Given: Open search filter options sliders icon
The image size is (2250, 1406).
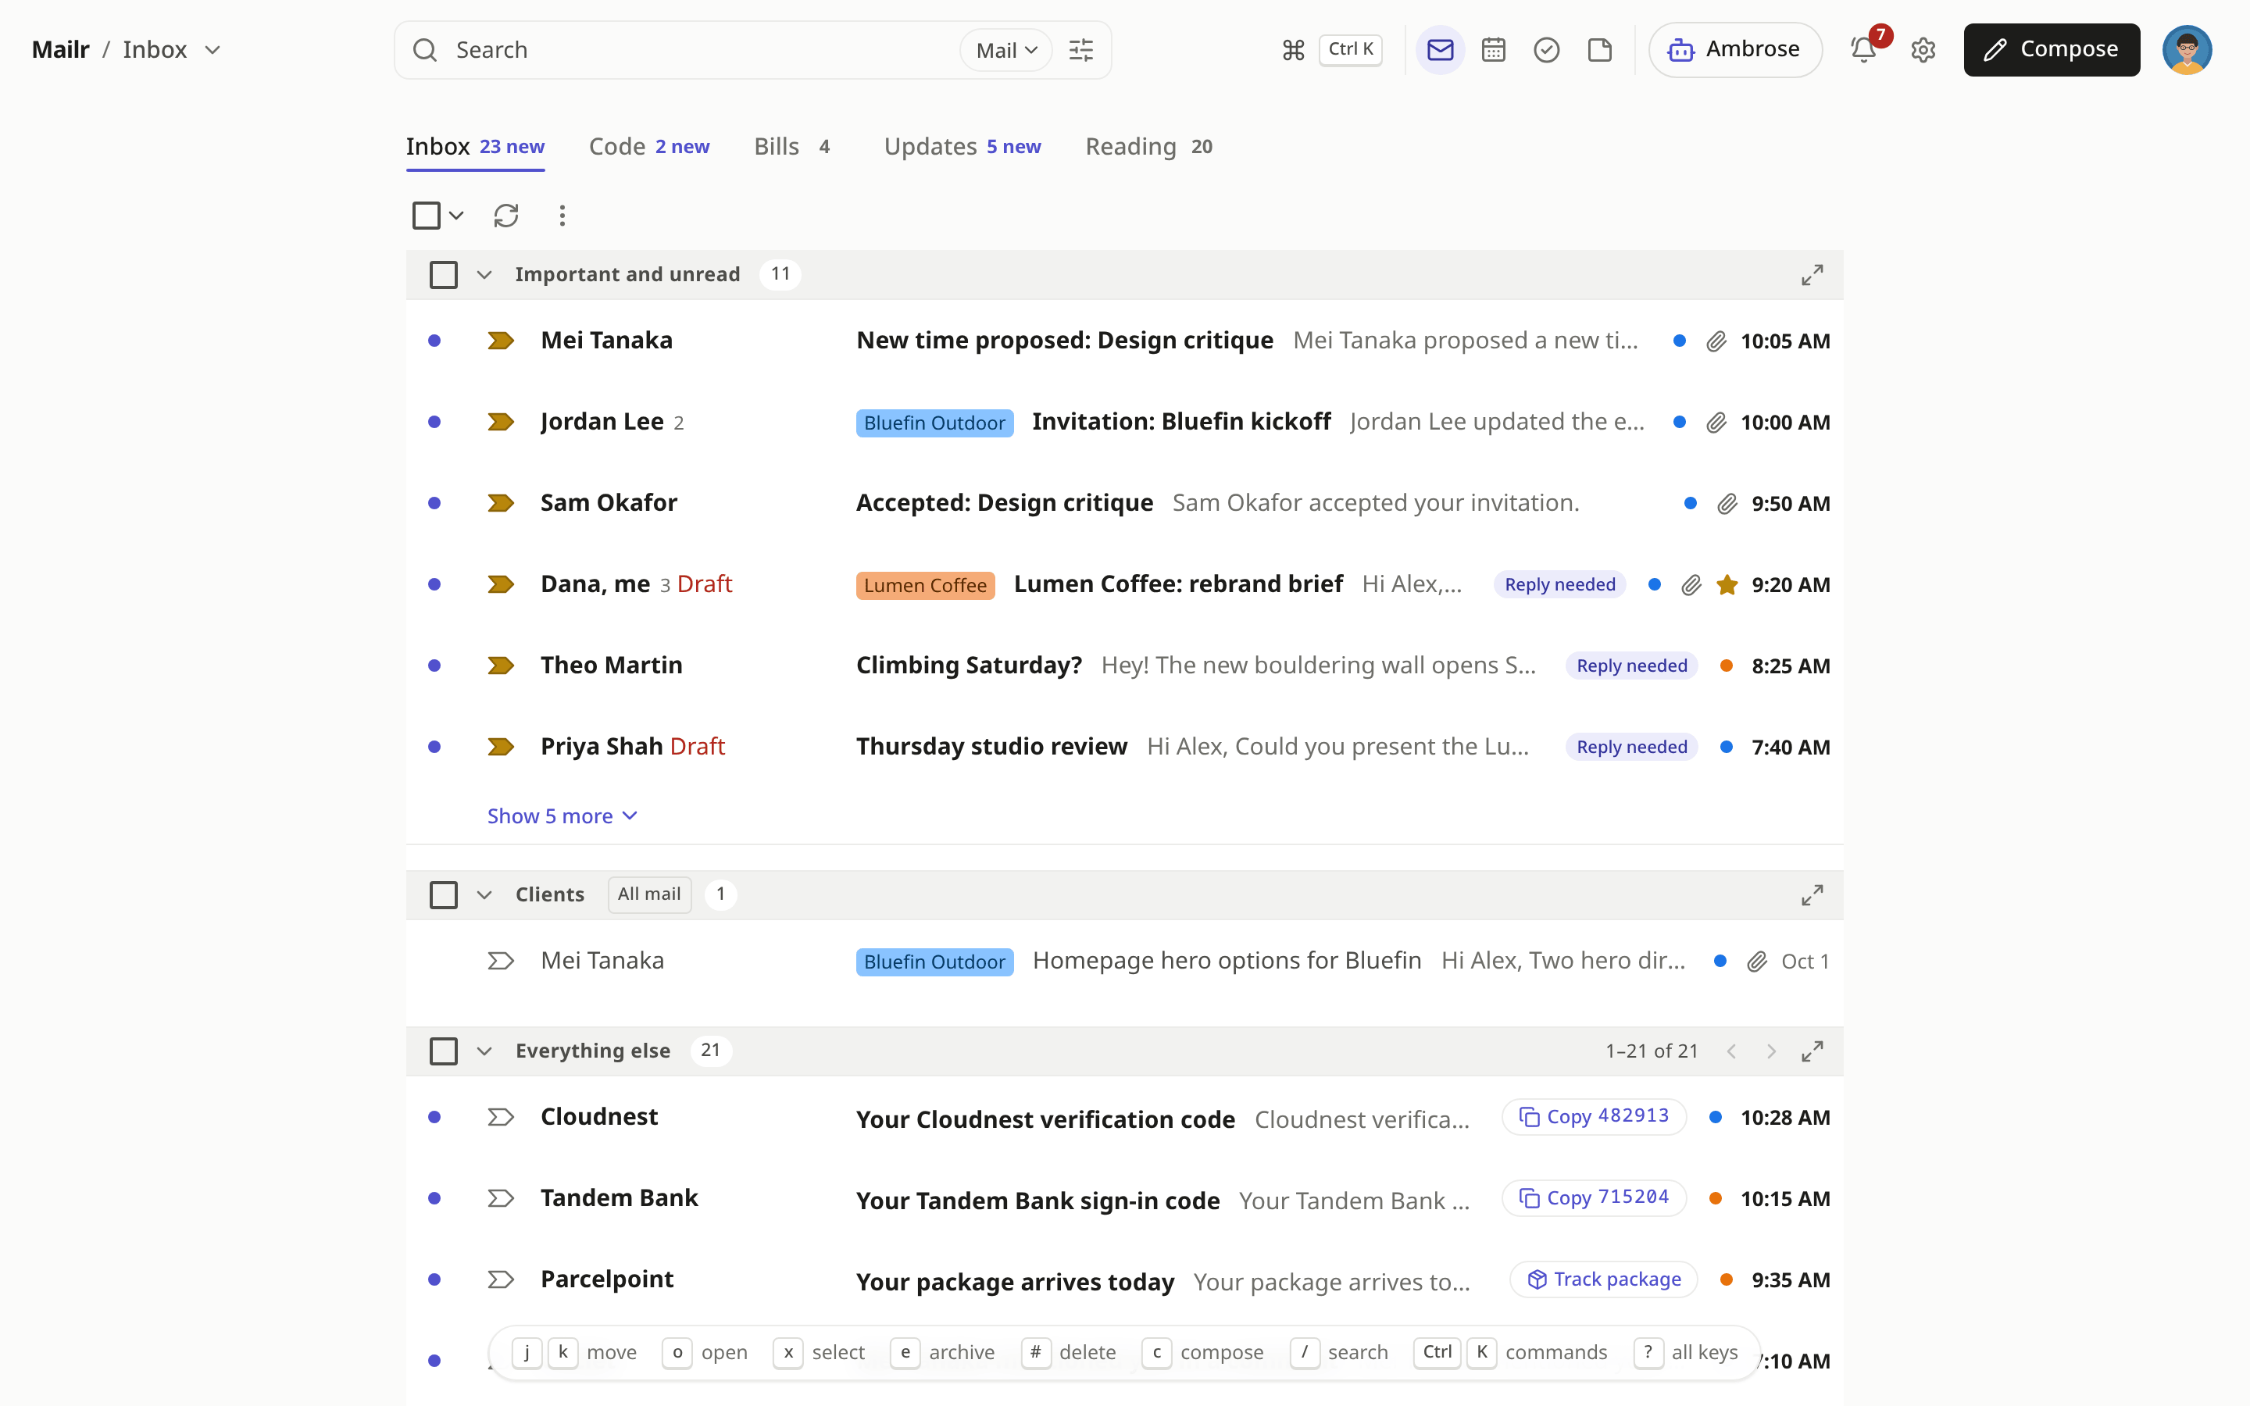Looking at the screenshot, I should click(x=1080, y=50).
